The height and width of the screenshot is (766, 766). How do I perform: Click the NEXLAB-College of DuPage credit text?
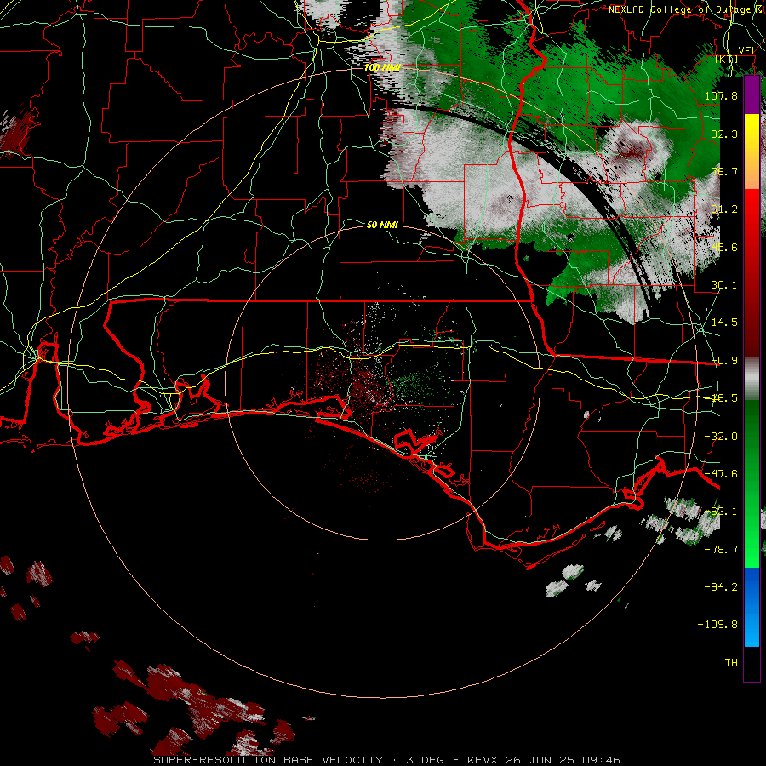click(x=686, y=9)
